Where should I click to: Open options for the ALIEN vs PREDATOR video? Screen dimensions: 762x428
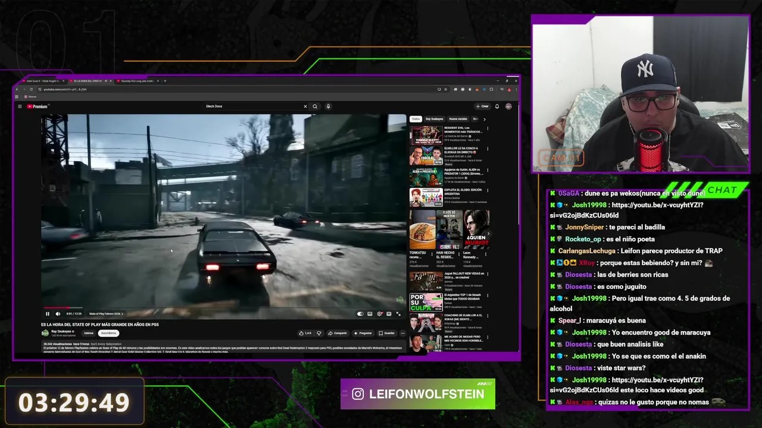[x=488, y=171]
